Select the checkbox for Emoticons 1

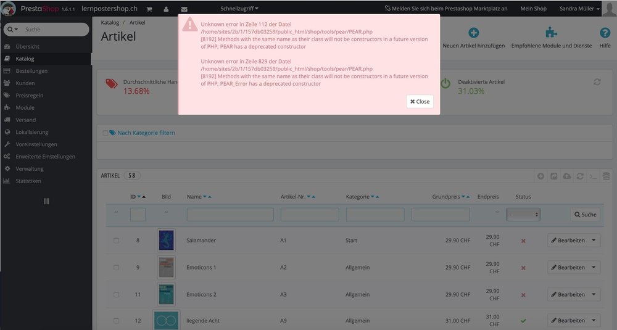click(x=116, y=268)
